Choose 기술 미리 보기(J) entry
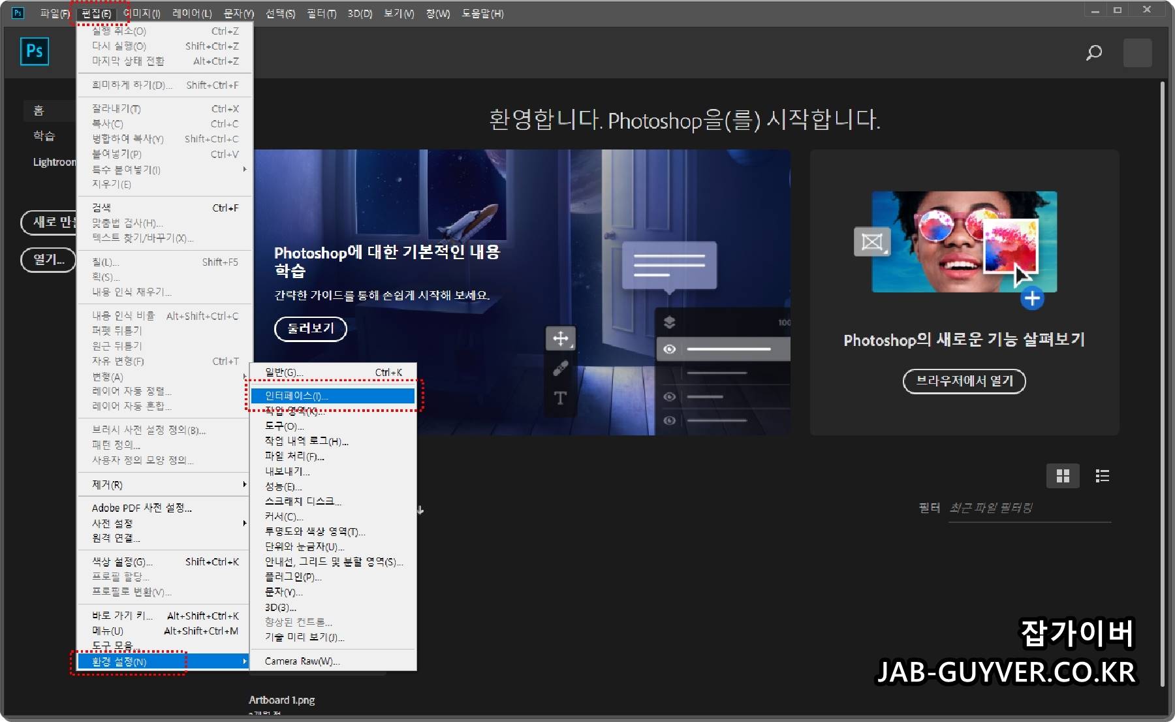This screenshot has width=1175, height=722. (x=333, y=637)
